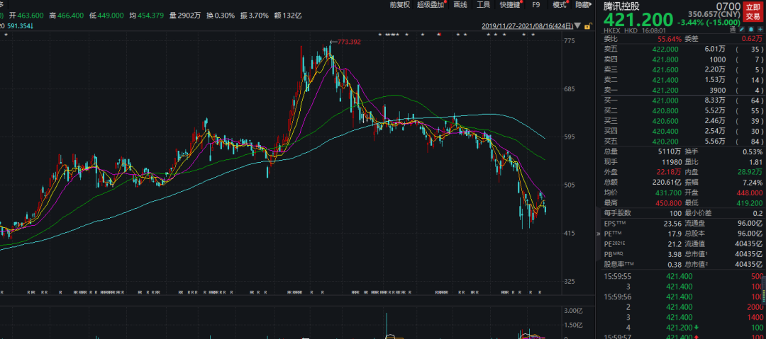Screen dimensions: 766x339
Task: Click the pencil edit note icon
Action: coord(742,30)
